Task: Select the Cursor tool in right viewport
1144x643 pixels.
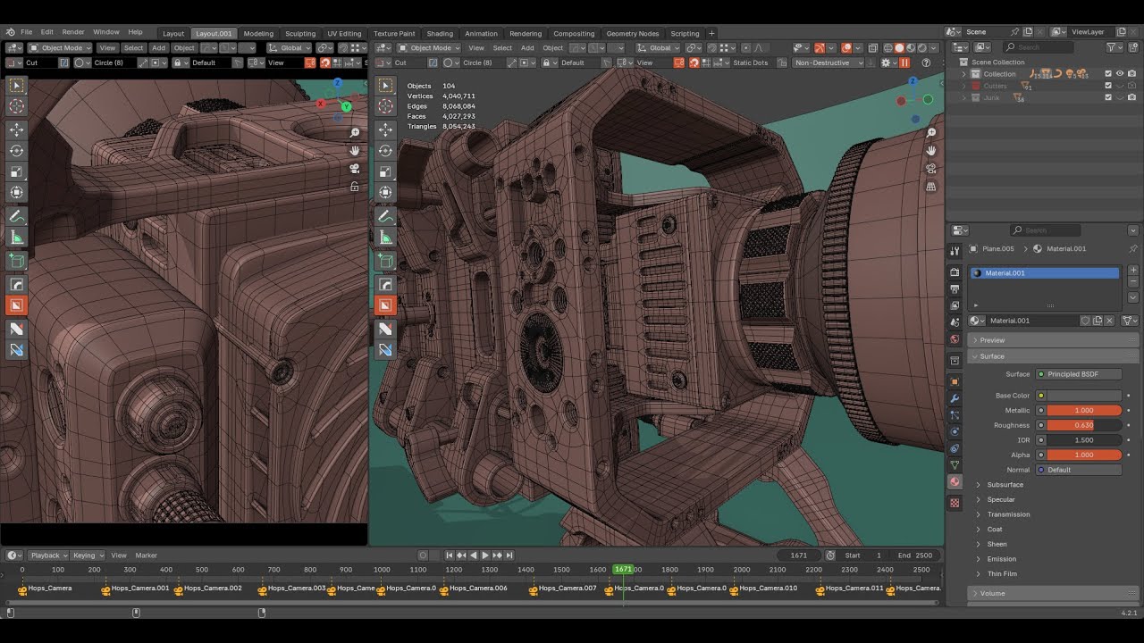Action: pos(386,106)
